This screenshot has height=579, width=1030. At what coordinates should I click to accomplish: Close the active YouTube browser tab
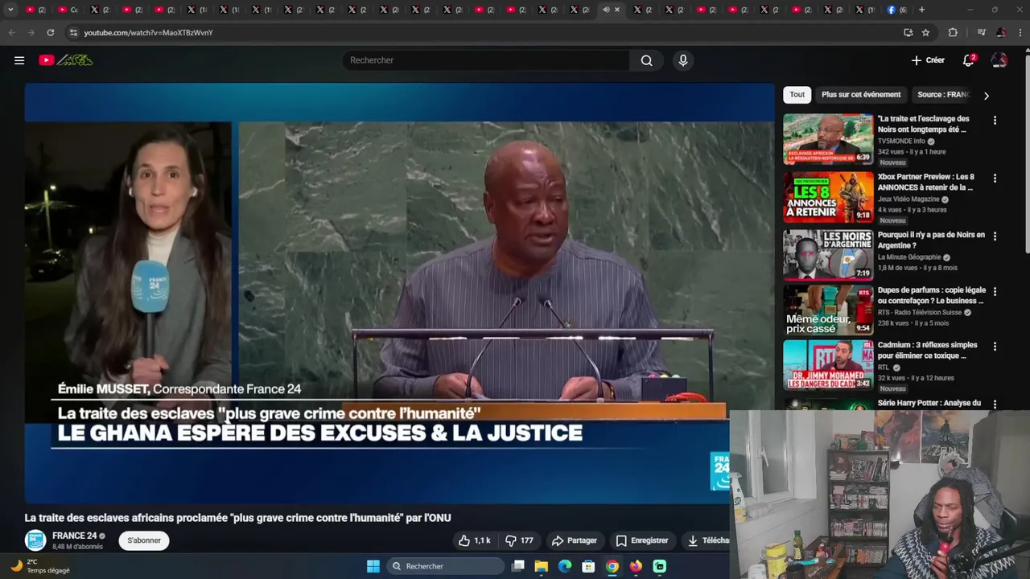(617, 10)
